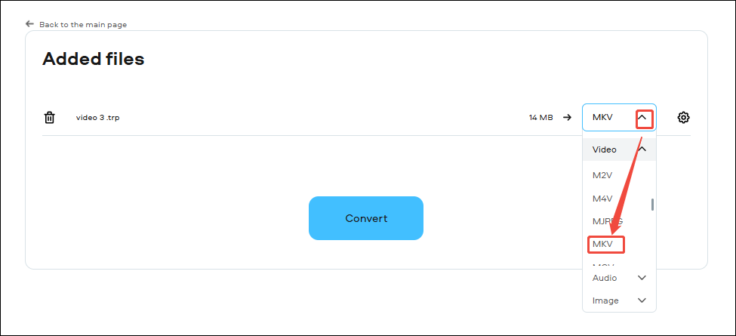Screen dimensions: 736x336
Task: Delete video 3 .trp with the trash icon
Action: (49, 117)
